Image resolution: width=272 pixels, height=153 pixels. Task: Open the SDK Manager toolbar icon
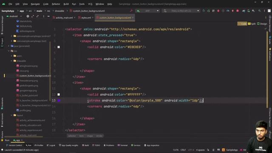[253, 11]
